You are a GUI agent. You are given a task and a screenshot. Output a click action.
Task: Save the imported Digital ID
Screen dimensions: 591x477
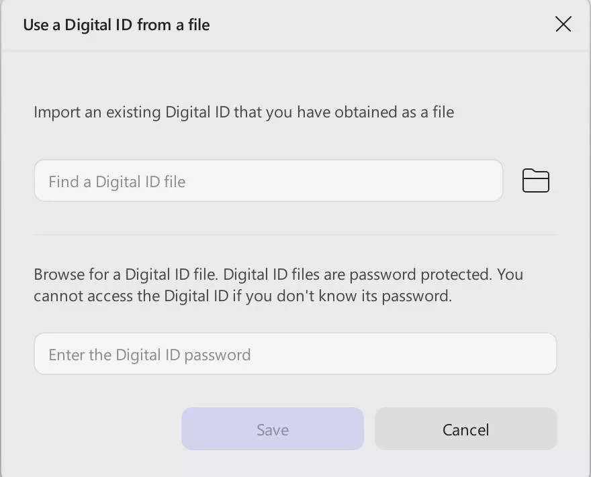272,429
